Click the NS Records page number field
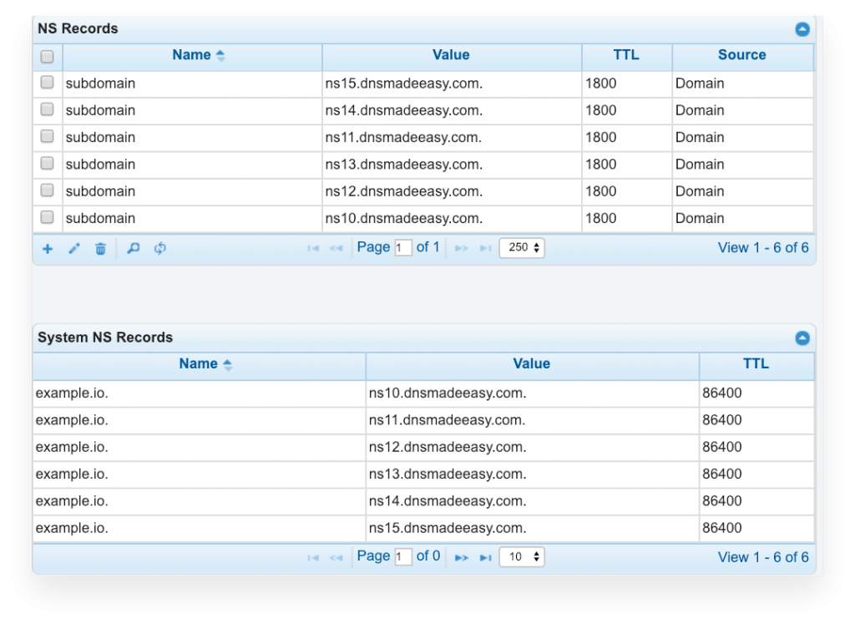The height and width of the screenshot is (624, 855). [403, 248]
